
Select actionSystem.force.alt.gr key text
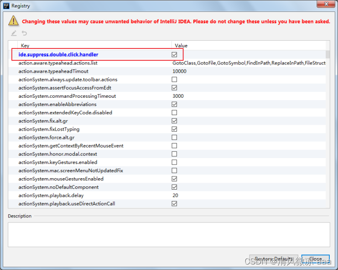pyautogui.click(x=47, y=138)
